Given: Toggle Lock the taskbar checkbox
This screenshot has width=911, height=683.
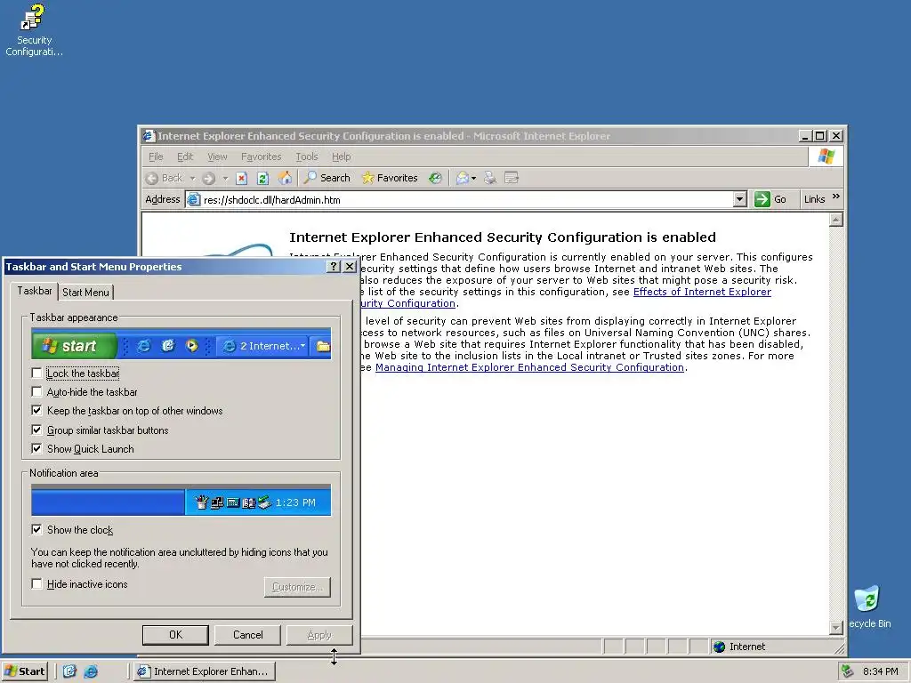Looking at the screenshot, I should pos(36,373).
